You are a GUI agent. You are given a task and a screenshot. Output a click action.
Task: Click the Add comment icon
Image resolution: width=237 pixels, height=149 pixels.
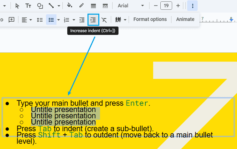(x=12, y=20)
